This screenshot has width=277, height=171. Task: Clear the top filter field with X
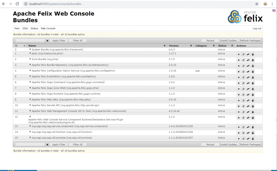coord(47,41)
